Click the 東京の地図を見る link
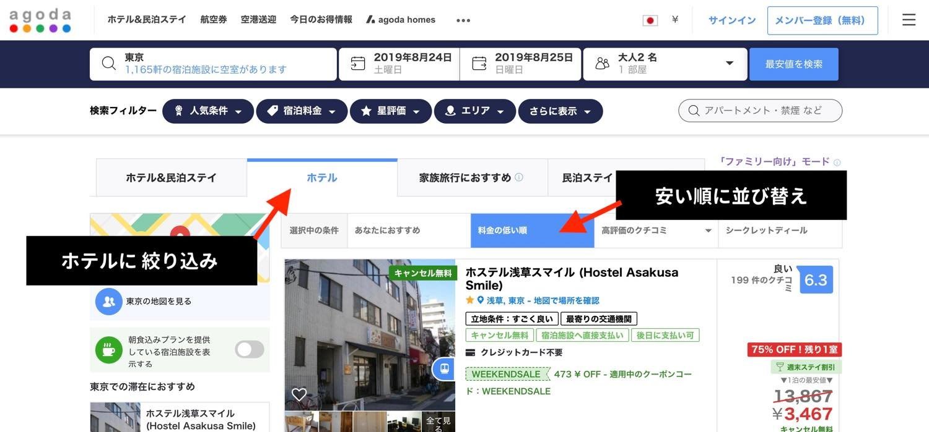Screen dimensions: 929x432 [159, 302]
